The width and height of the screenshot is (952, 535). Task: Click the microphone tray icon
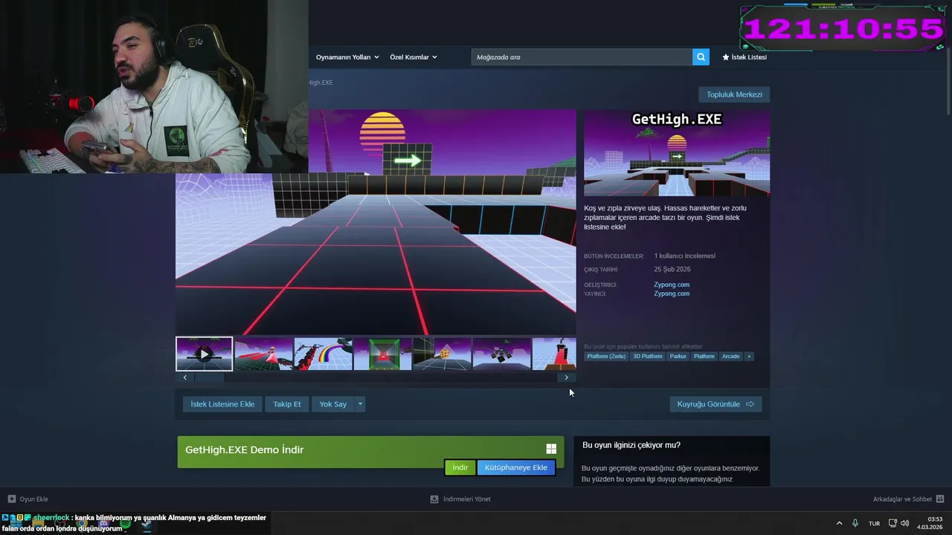pyautogui.click(x=855, y=523)
